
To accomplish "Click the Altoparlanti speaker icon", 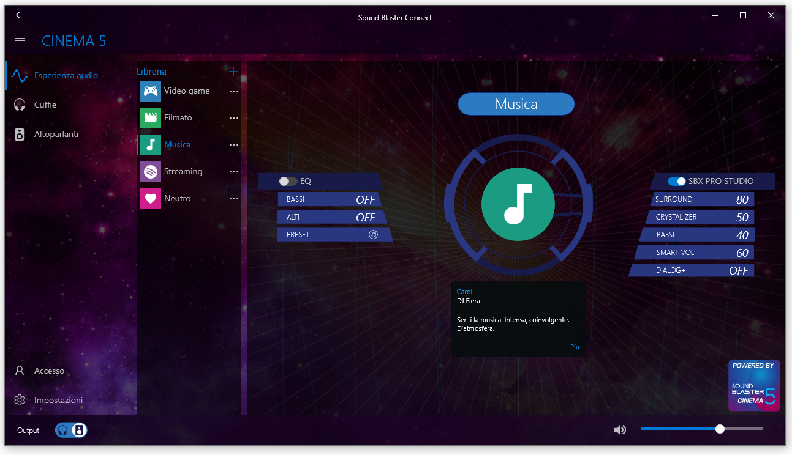I will pyautogui.click(x=20, y=134).
